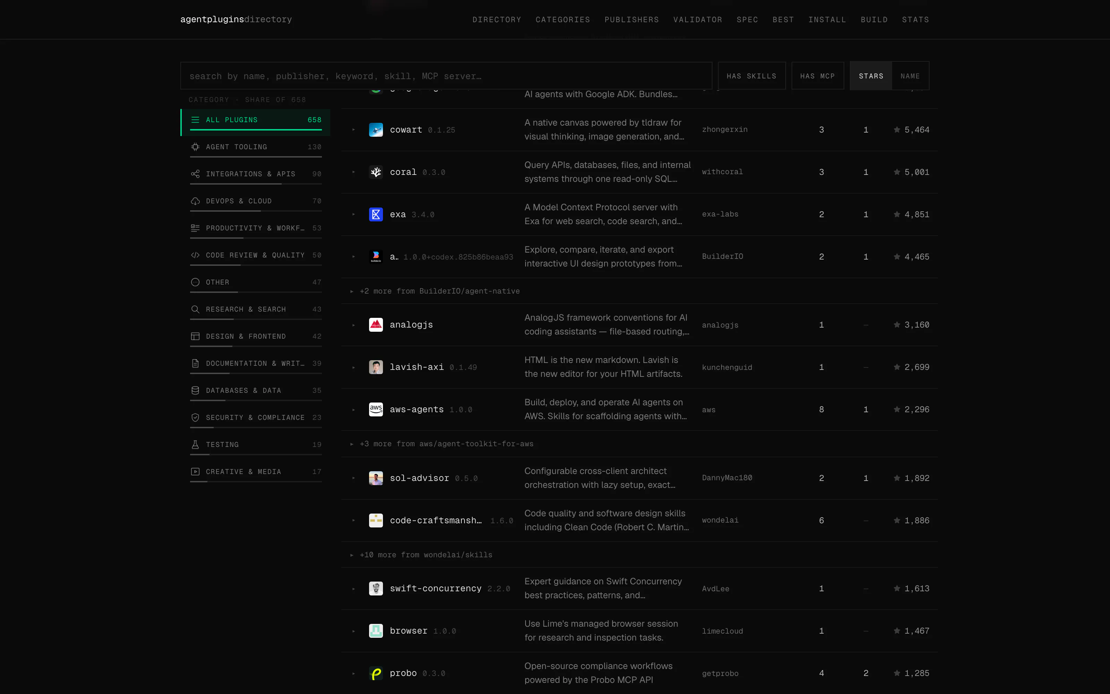Click the limecloud publisher name
Viewport: 1110px width, 694px height.
(723, 631)
